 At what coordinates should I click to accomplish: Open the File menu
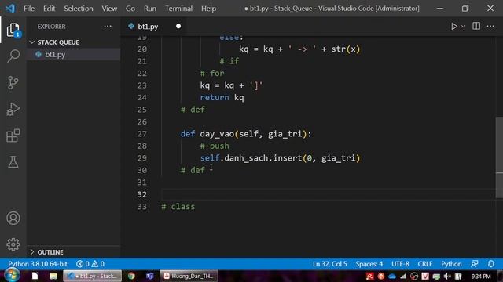[29, 9]
